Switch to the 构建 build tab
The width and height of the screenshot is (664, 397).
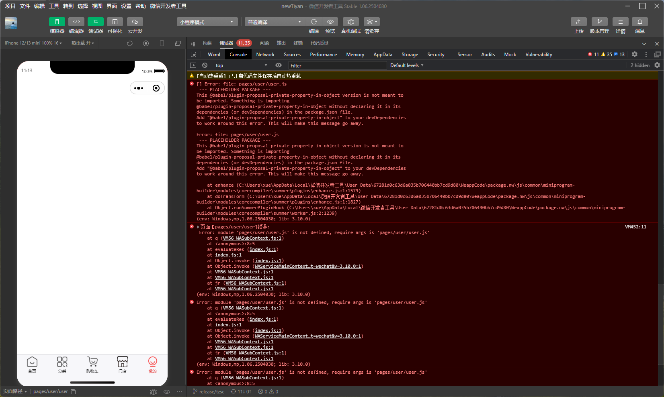[x=207, y=43]
